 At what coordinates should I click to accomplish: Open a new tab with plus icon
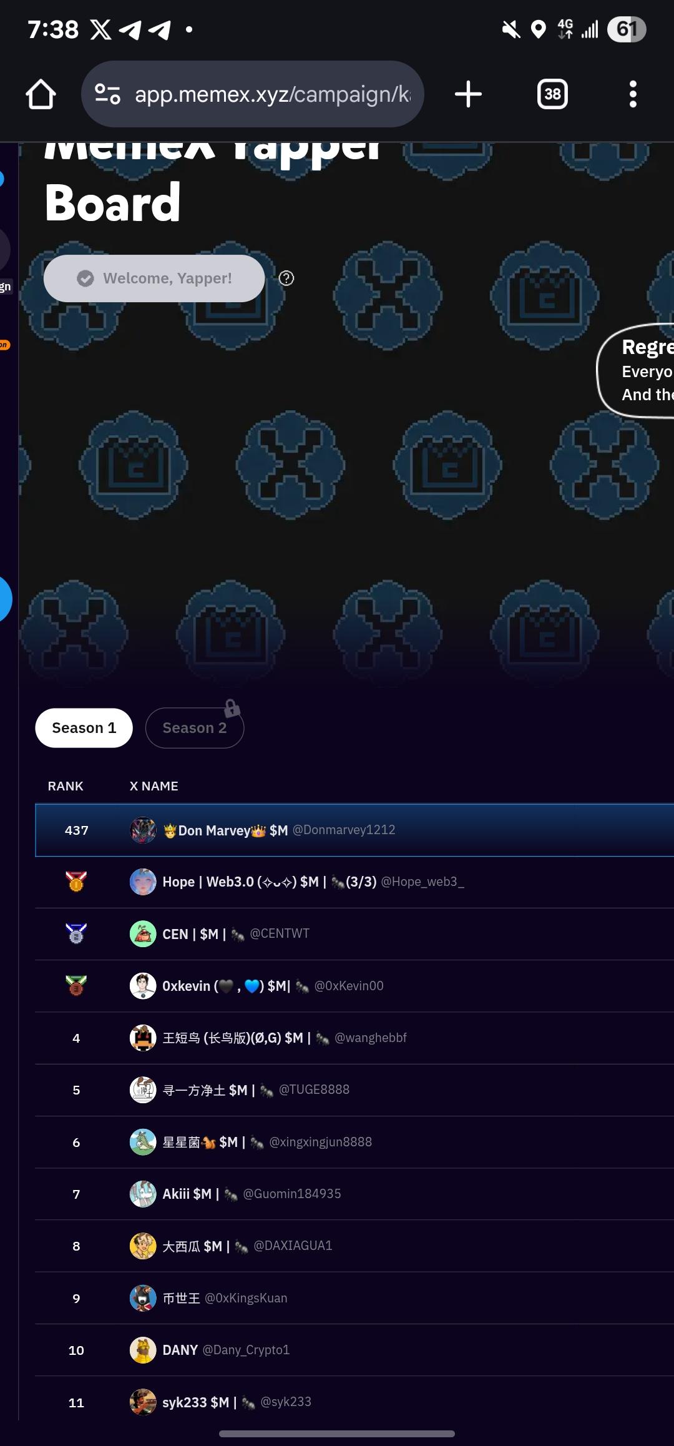[468, 94]
